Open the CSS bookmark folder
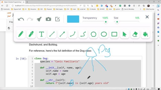Viewport: 161px width, 90px height. tap(67, 9)
